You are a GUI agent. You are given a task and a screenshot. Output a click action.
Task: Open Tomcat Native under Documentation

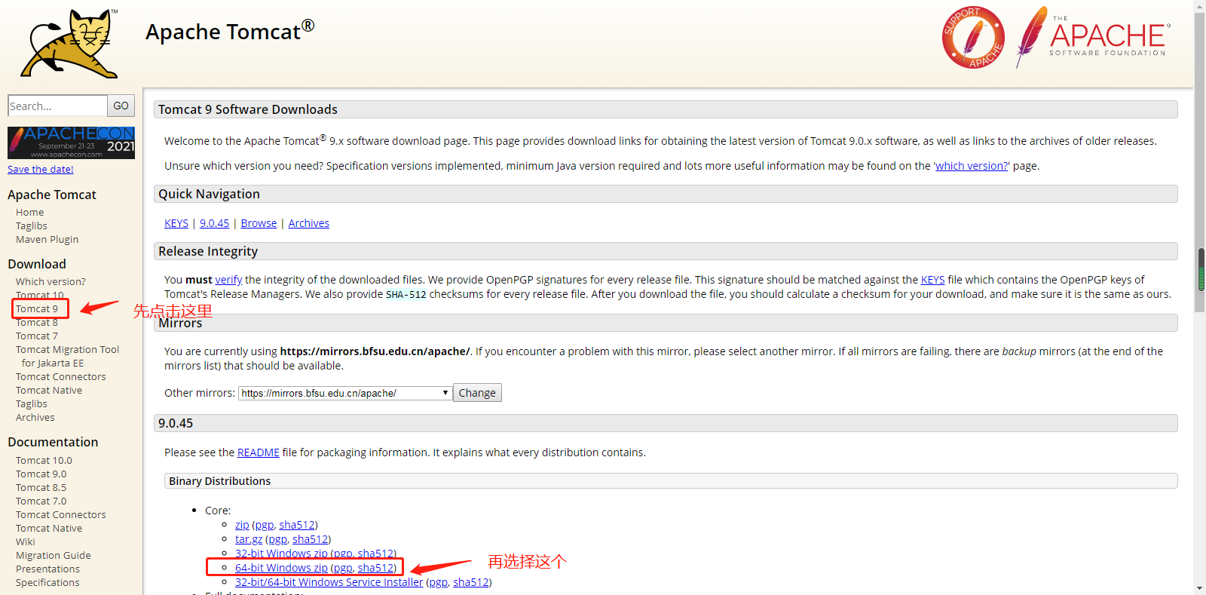(49, 529)
